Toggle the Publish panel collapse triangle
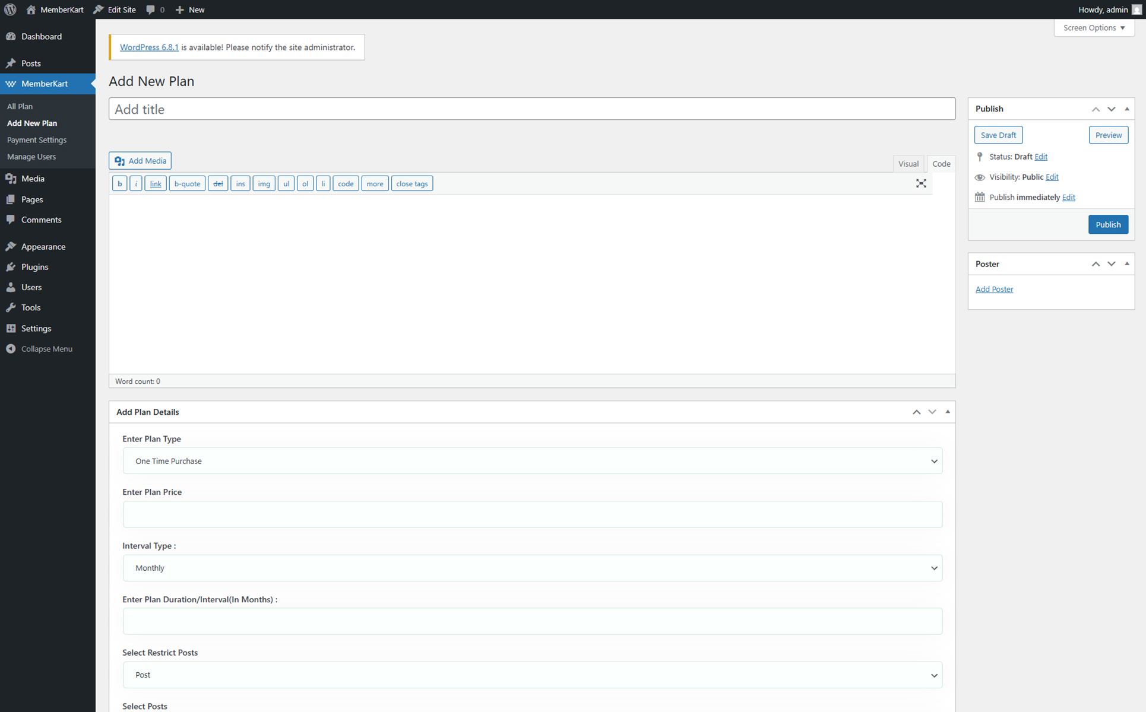Viewport: 1146px width, 712px height. click(1126, 109)
